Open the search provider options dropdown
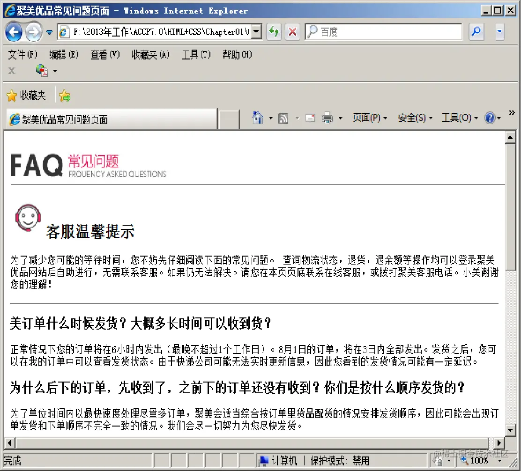Screen dimensions: 521x471 point(499,32)
